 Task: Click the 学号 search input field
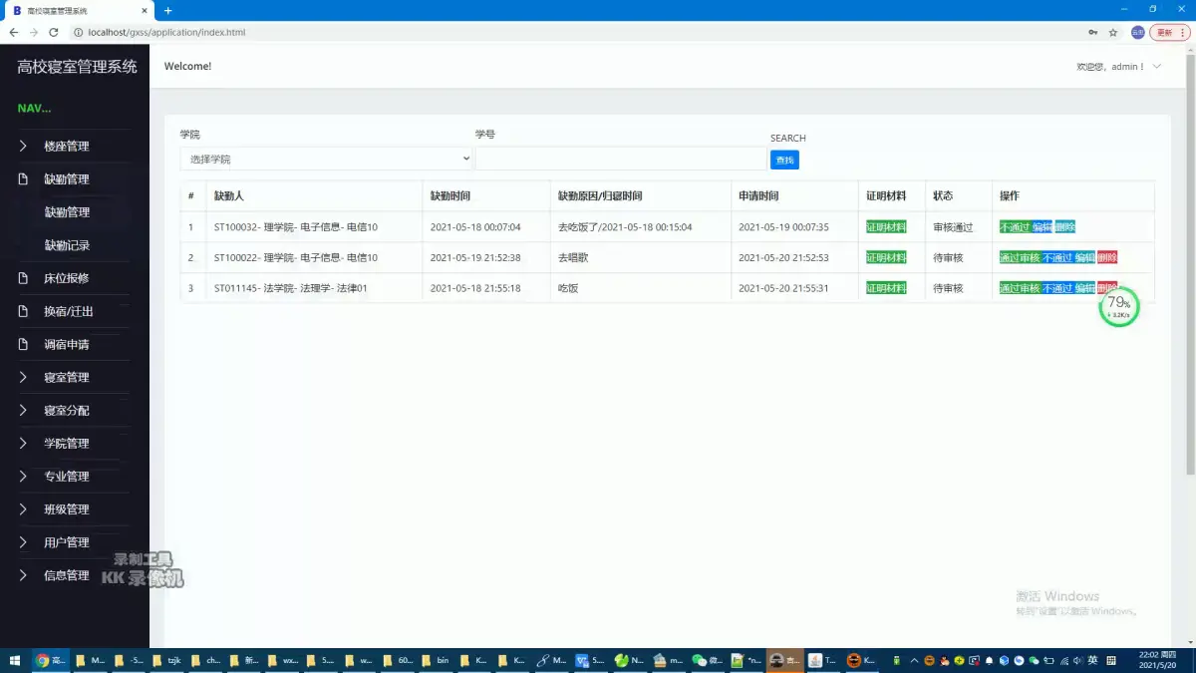tap(621, 158)
